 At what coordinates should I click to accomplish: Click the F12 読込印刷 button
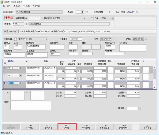pyautogui.click(x=123, y=127)
